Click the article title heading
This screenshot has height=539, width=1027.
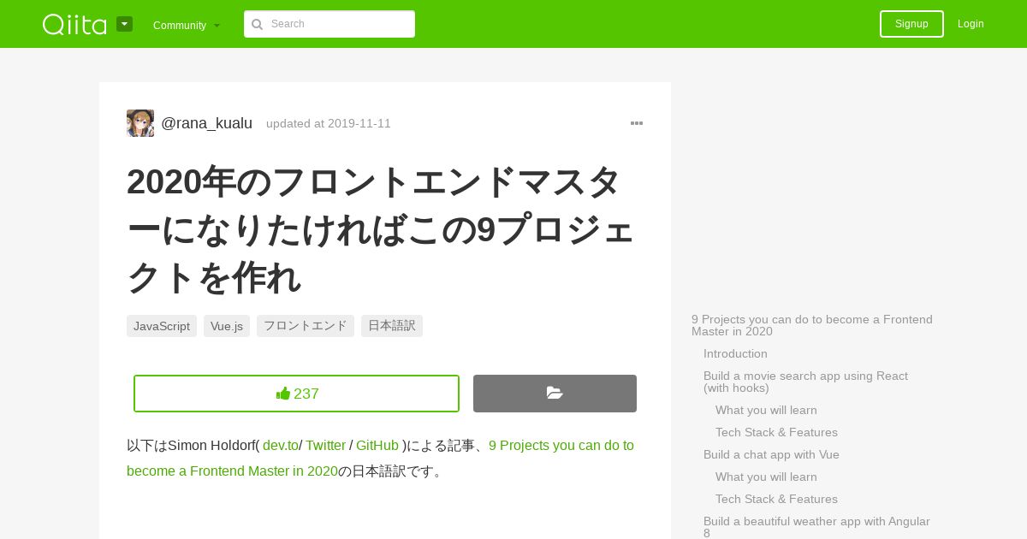(x=381, y=229)
